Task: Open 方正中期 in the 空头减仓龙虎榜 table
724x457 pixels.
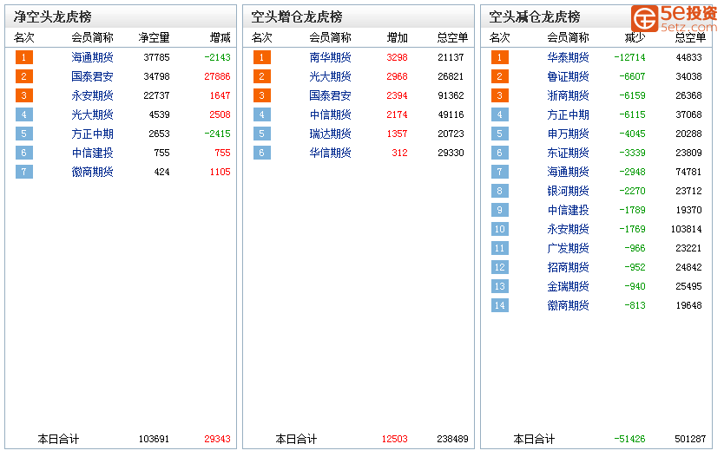Action: (568, 114)
